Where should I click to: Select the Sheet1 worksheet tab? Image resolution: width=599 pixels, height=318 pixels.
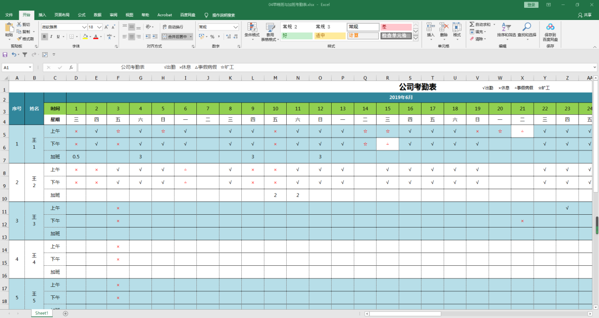click(x=42, y=314)
